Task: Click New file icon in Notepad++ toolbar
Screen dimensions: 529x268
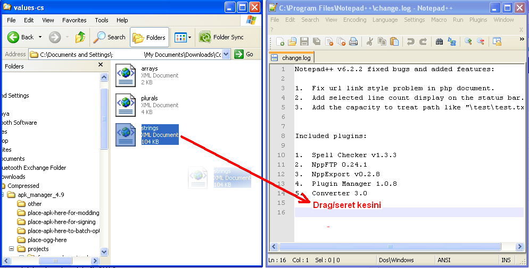Action: 280,41
